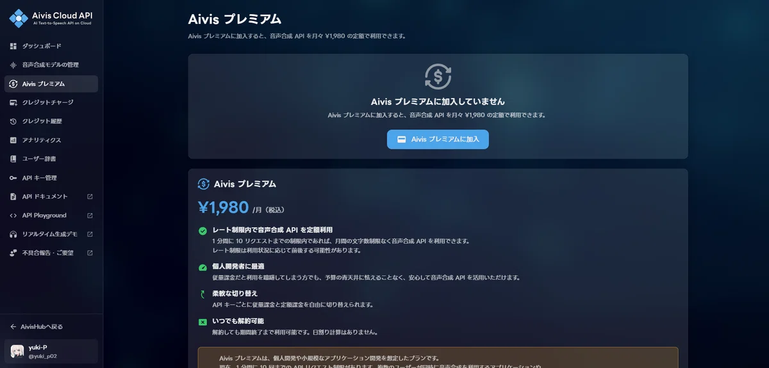Click the back arrow beside AivisHubへ戻る
Screen dimensions: 769x368
tap(13, 326)
